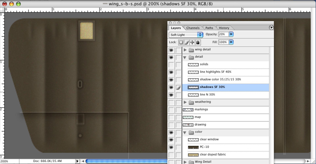316x164 pixels.
Task: Click the 200% zoom field in status bar
Action: coord(10,161)
